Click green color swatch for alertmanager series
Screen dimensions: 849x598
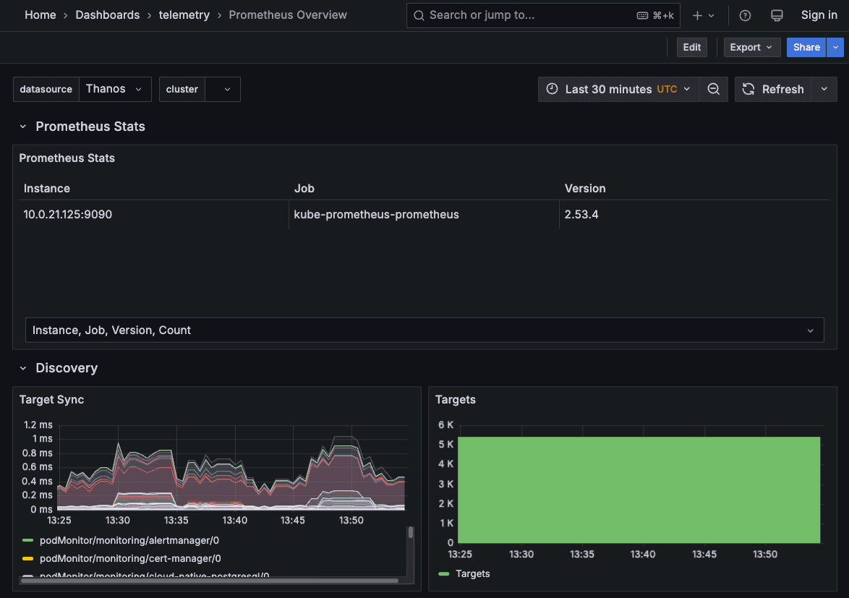tap(28, 541)
